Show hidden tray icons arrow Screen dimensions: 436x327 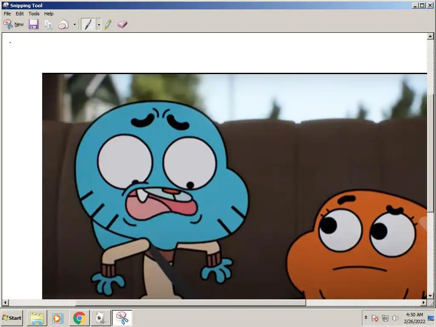(x=366, y=318)
